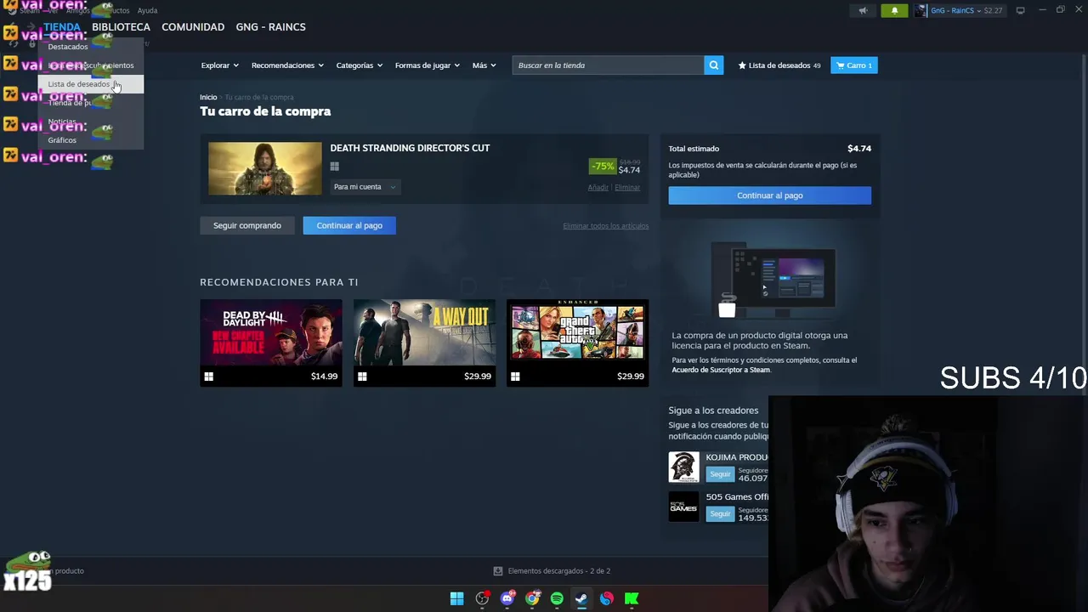Screen dimensions: 1088x612
Task: Open Google Chrome from taskbar
Action: coord(532,598)
